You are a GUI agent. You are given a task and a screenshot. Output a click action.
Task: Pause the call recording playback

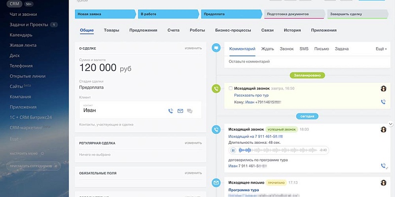pos(233,150)
